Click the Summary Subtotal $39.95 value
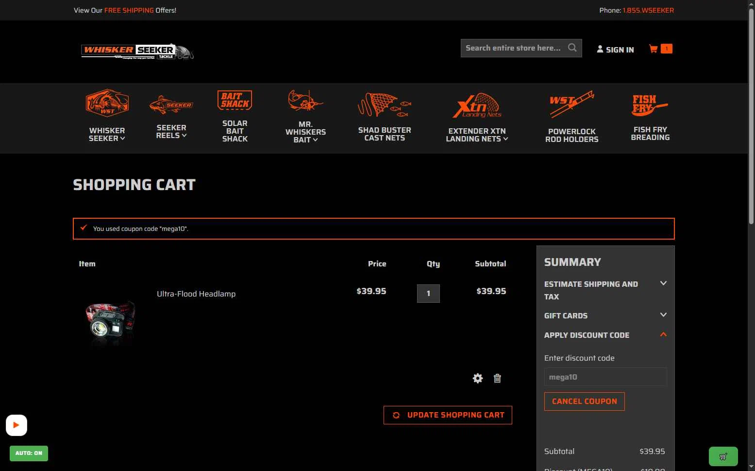Screen dimensions: 755x471 (652, 452)
